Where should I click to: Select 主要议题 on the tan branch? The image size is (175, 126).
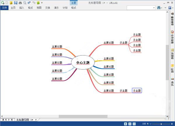tap(109, 83)
